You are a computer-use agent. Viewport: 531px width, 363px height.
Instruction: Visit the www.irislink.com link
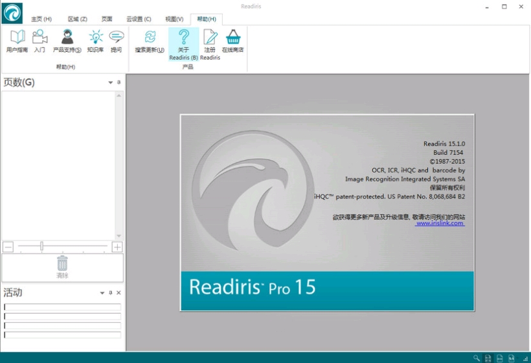pyautogui.click(x=440, y=224)
